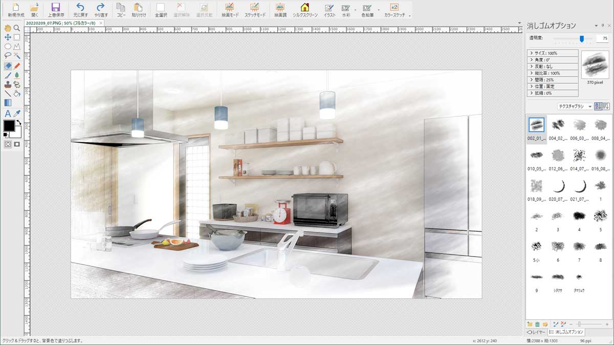Click the 元に戻す undo button
The image size is (614, 345).
pos(80,8)
